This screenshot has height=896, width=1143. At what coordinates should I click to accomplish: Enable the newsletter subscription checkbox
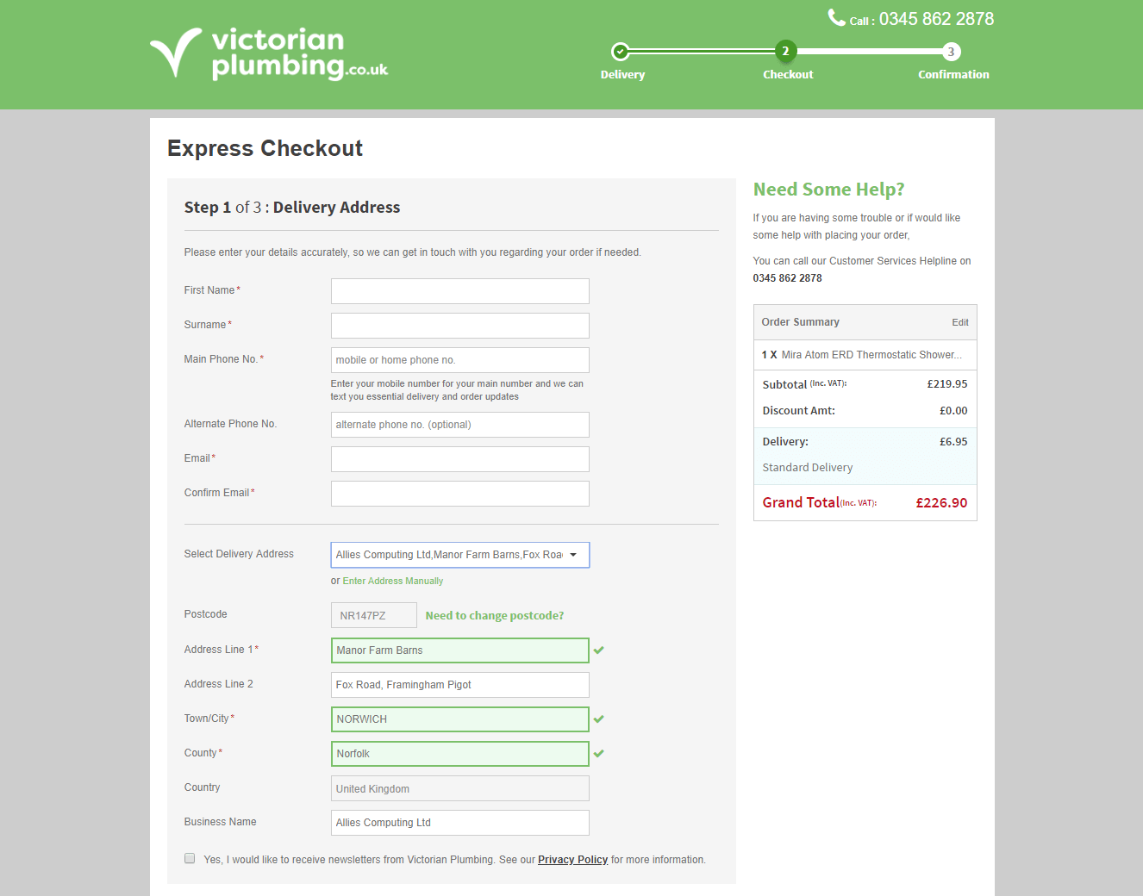click(x=189, y=858)
